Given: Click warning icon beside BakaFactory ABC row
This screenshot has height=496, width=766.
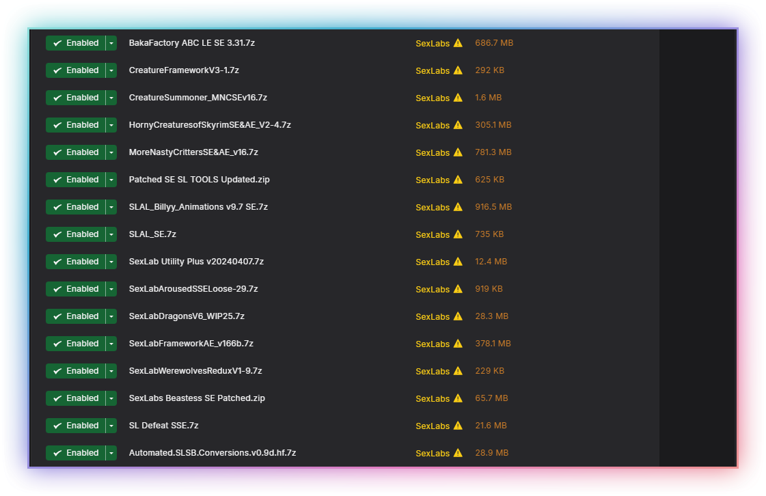Looking at the screenshot, I should pos(458,43).
